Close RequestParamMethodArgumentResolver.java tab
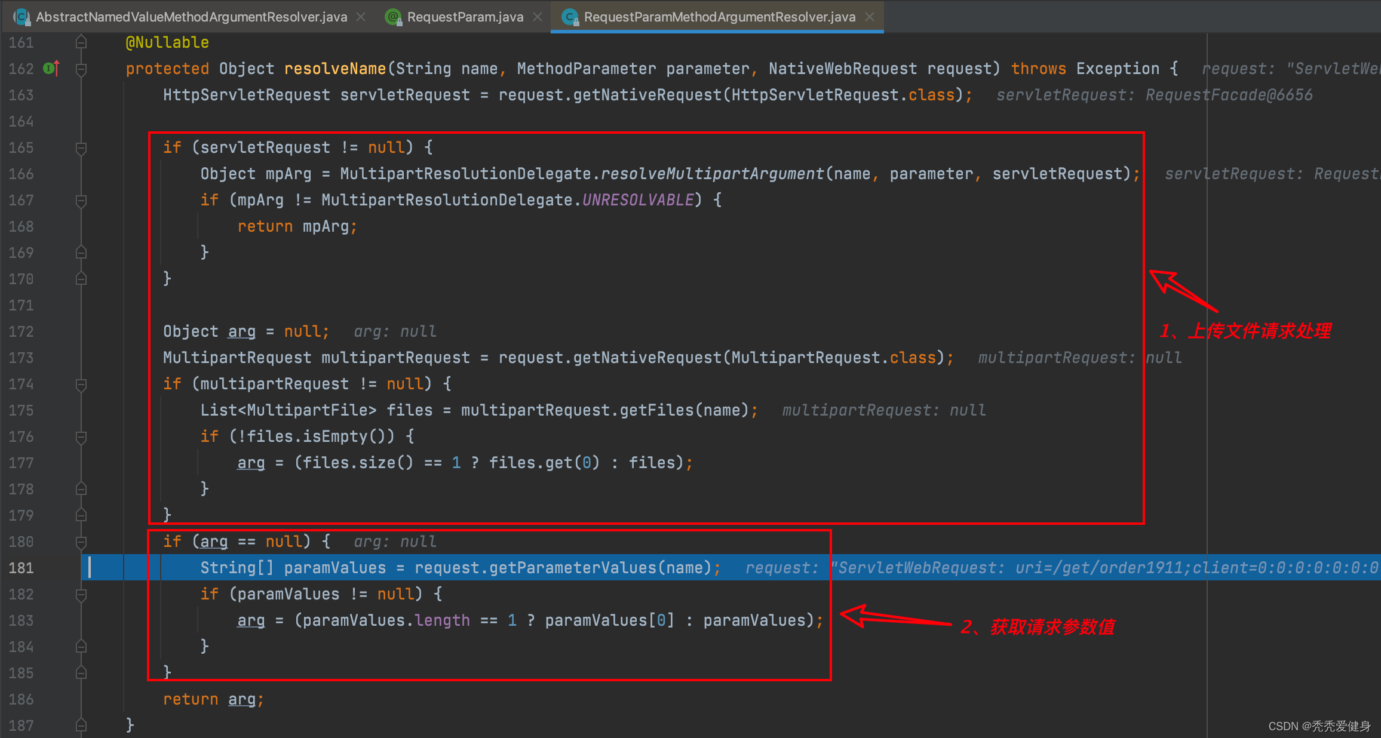The height and width of the screenshot is (738, 1381). pos(870,17)
